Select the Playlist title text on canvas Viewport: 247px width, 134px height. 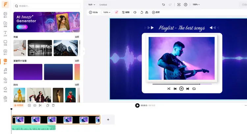pos(181,28)
